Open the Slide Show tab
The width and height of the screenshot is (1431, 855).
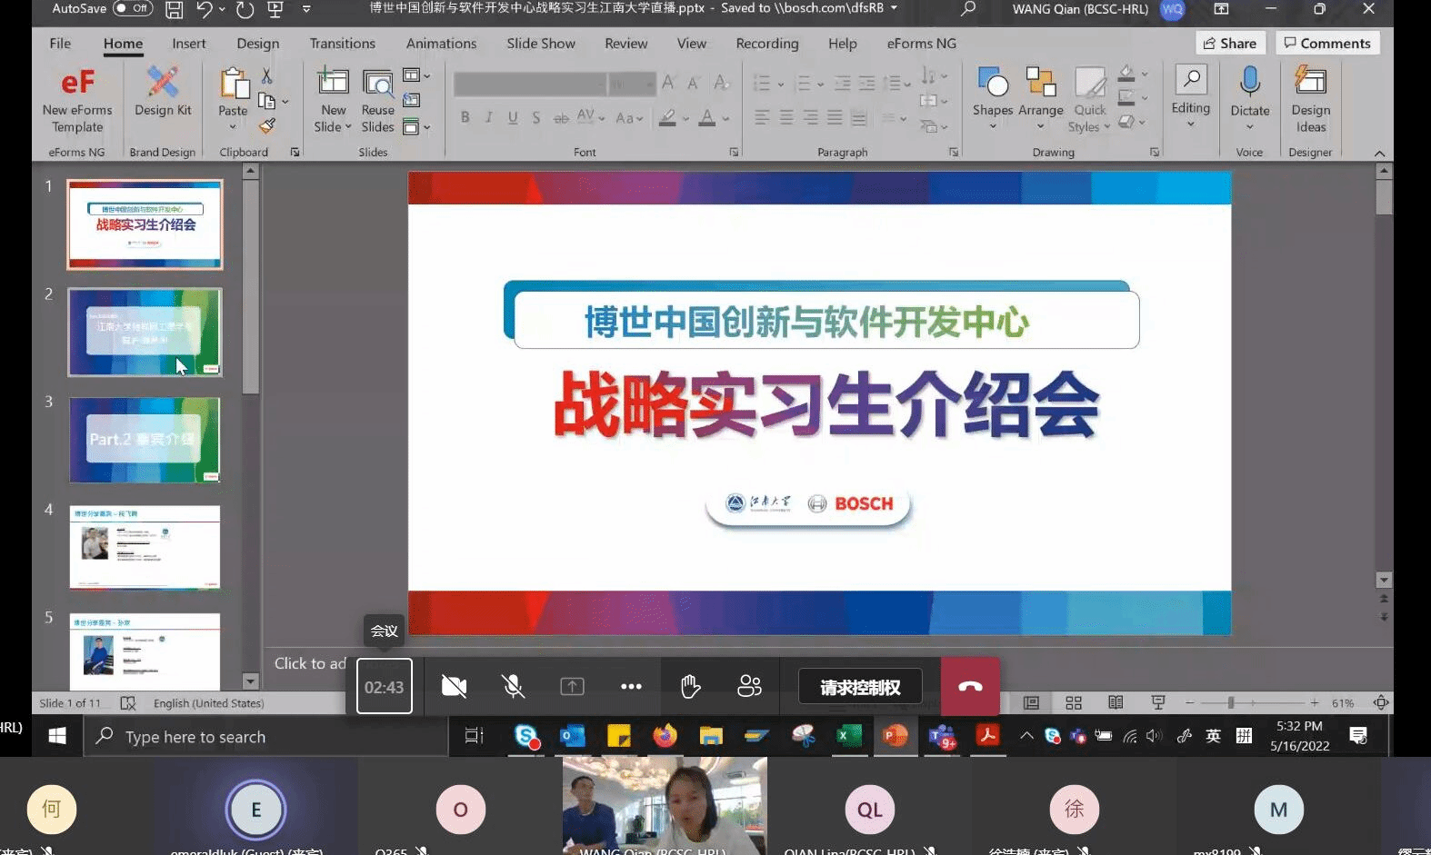tap(540, 44)
